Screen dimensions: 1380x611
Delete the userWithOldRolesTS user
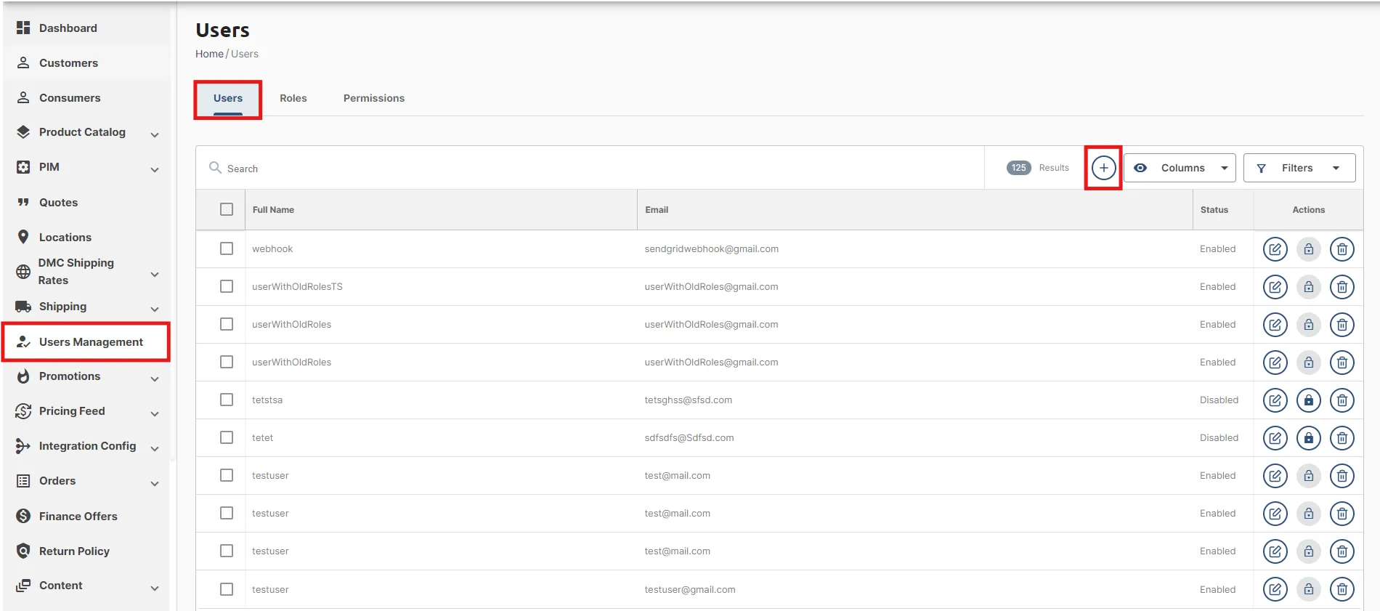1342,287
